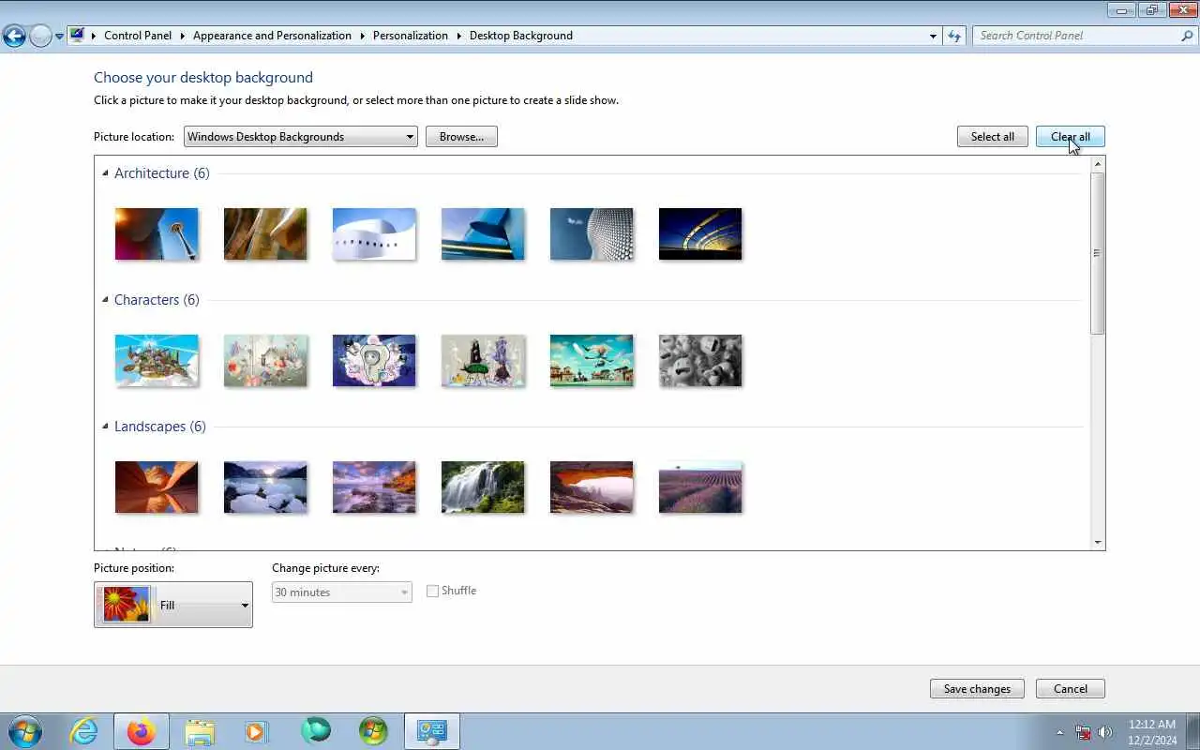1200x750 pixels.
Task: Click the Forward navigation arrow
Action: 40,37
